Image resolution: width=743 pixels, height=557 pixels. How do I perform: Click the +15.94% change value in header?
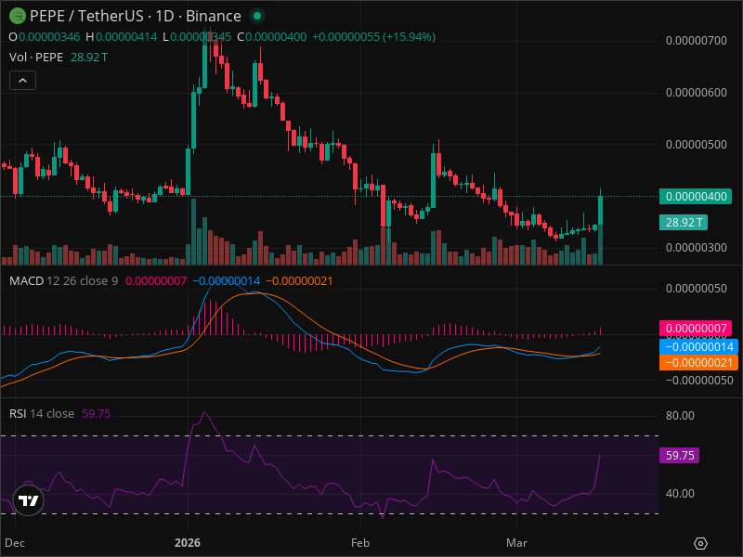(x=409, y=37)
